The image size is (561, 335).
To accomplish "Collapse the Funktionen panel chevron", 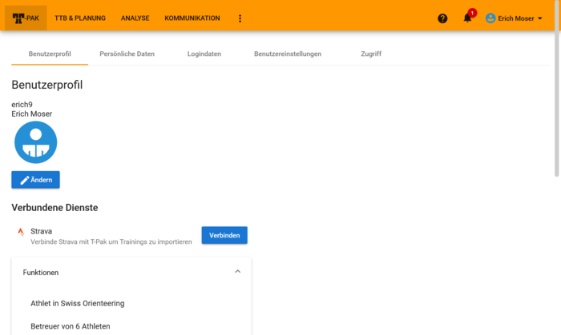I will tap(237, 272).
